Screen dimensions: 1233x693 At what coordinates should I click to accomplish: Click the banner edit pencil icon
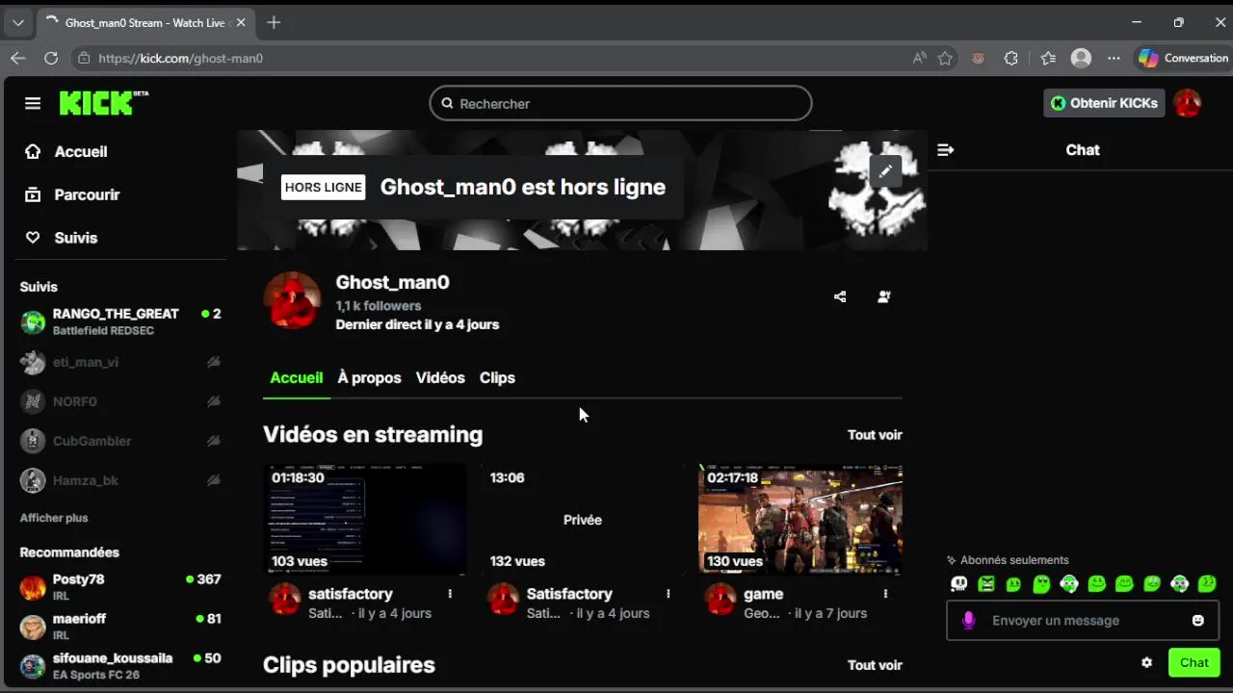pyautogui.click(x=885, y=171)
